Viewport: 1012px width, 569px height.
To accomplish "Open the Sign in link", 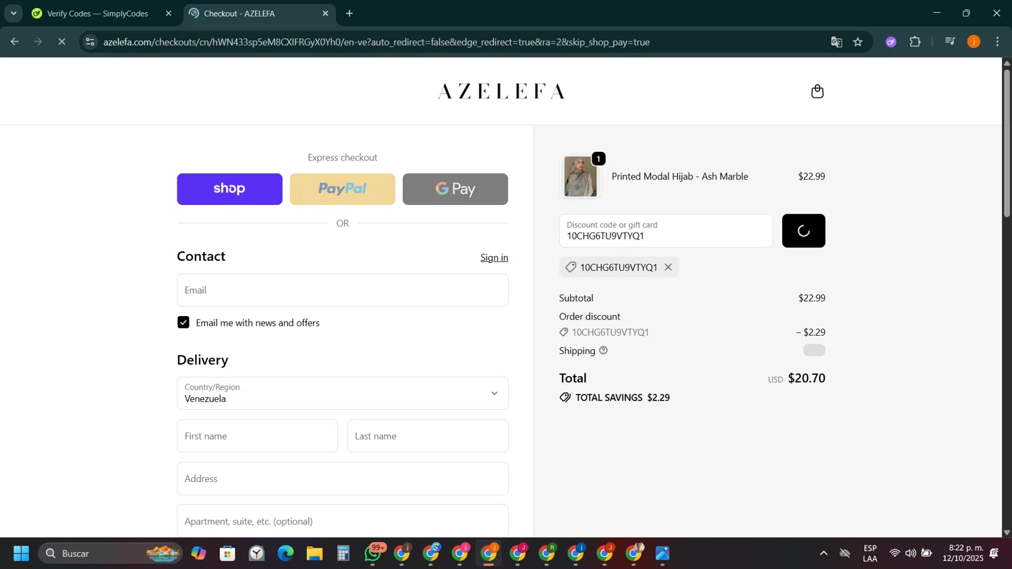I will click(x=494, y=258).
